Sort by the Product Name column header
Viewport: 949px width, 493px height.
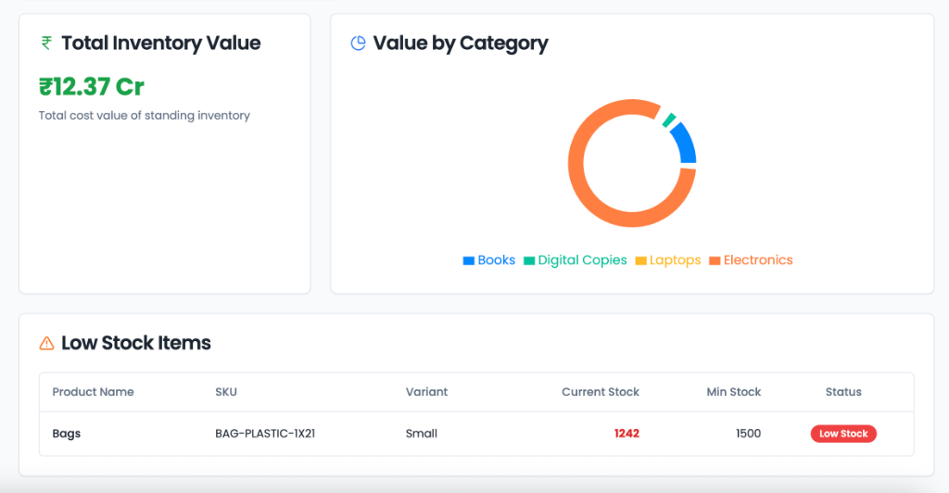click(93, 392)
